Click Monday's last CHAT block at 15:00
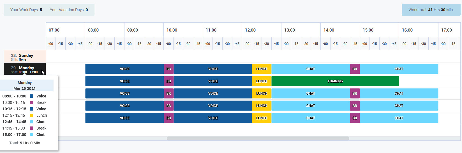 399,69
